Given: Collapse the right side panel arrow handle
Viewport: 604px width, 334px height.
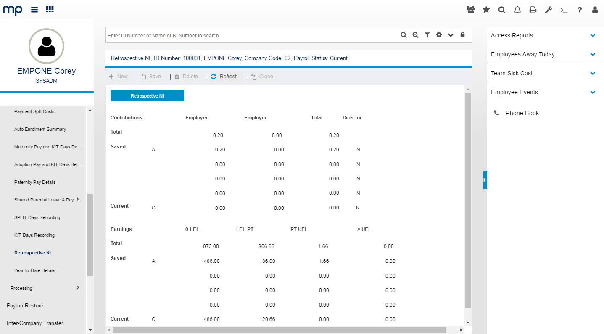Looking at the screenshot, I should [485, 180].
